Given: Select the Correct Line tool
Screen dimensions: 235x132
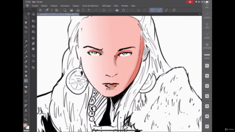Looking at the screenshot, I should pyautogui.click(x=26, y=120).
